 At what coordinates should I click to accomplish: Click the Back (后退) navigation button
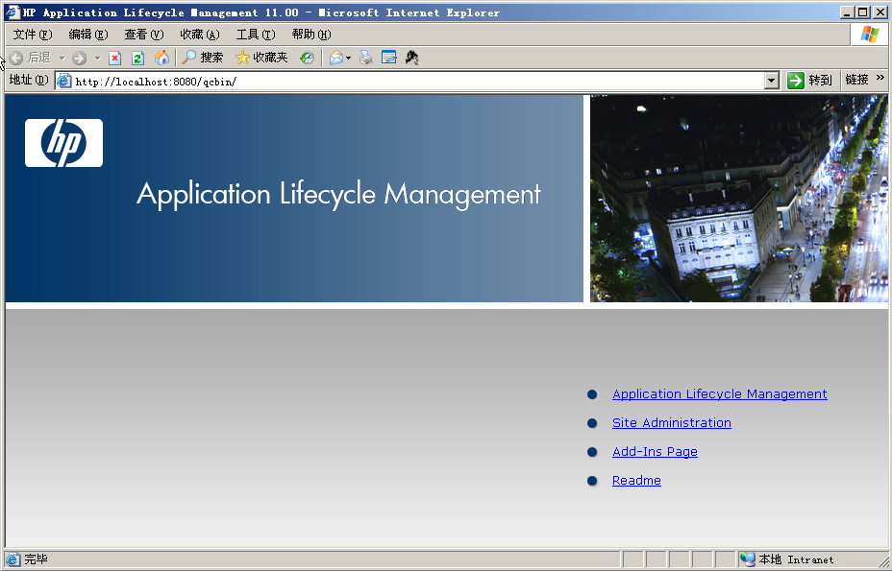point(30,58)
